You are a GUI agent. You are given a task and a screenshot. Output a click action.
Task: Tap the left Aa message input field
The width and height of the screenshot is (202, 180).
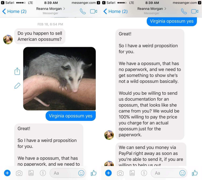pos(64,173)
